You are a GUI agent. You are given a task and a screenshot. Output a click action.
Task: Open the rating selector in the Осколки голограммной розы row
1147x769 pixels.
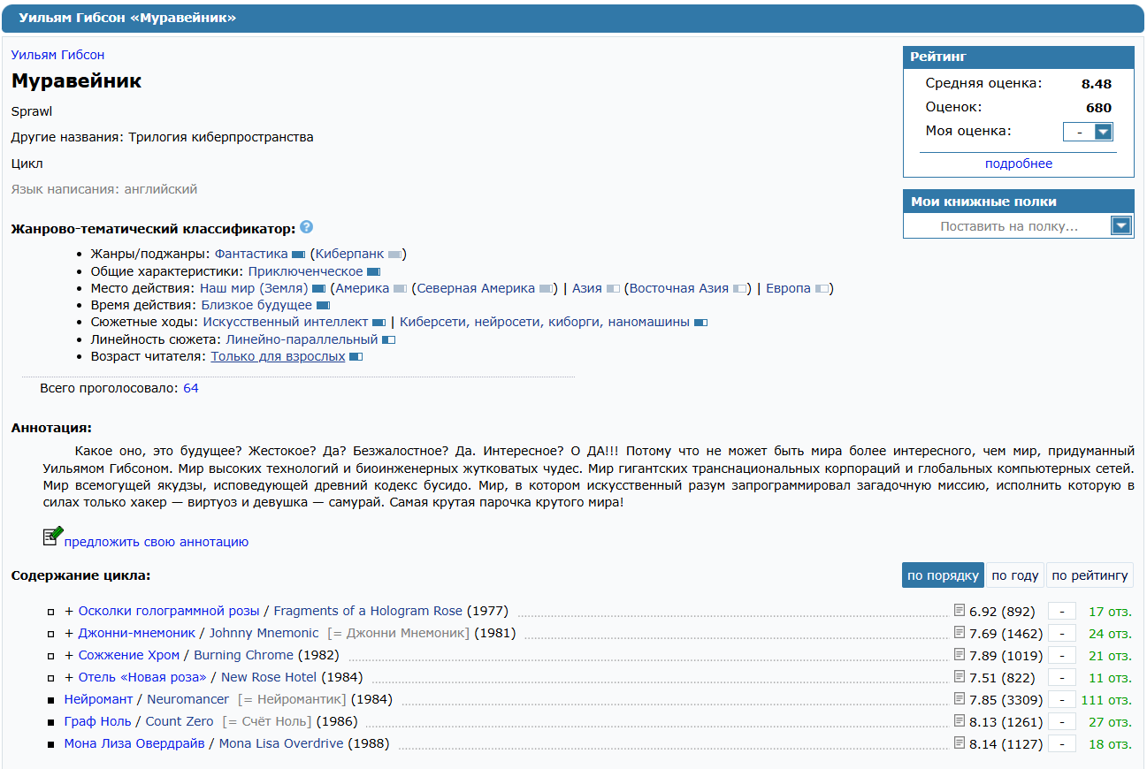coord(1061,612)
